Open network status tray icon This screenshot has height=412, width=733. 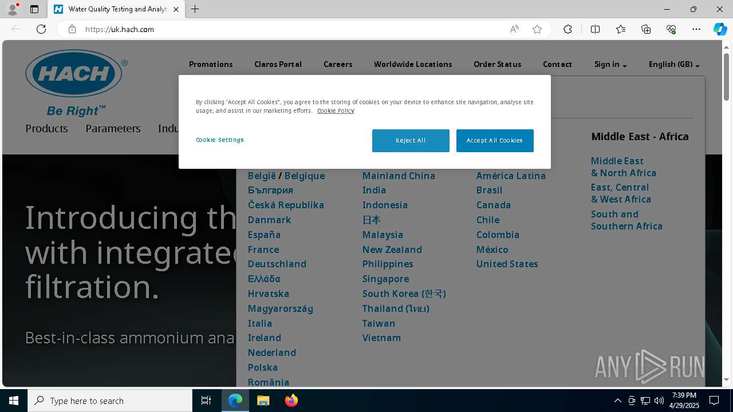[645, 401]
